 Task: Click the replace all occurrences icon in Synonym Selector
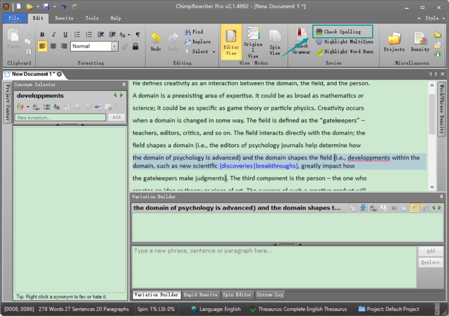[x=47, y=107]
